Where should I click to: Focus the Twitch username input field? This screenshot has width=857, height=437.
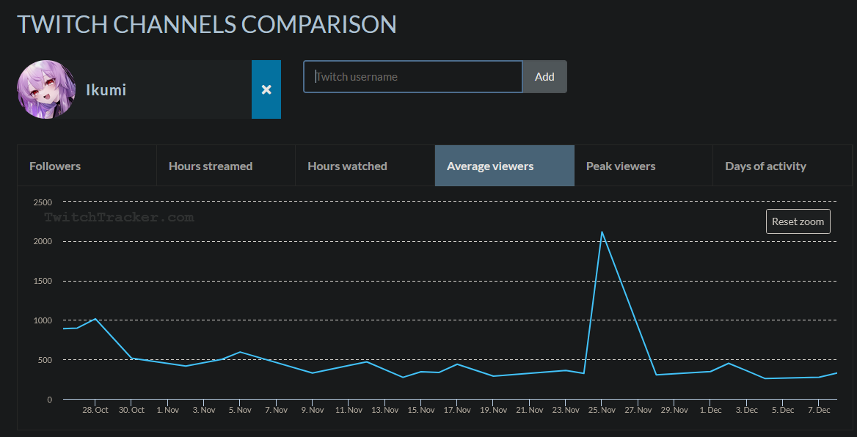click(413, 76)
